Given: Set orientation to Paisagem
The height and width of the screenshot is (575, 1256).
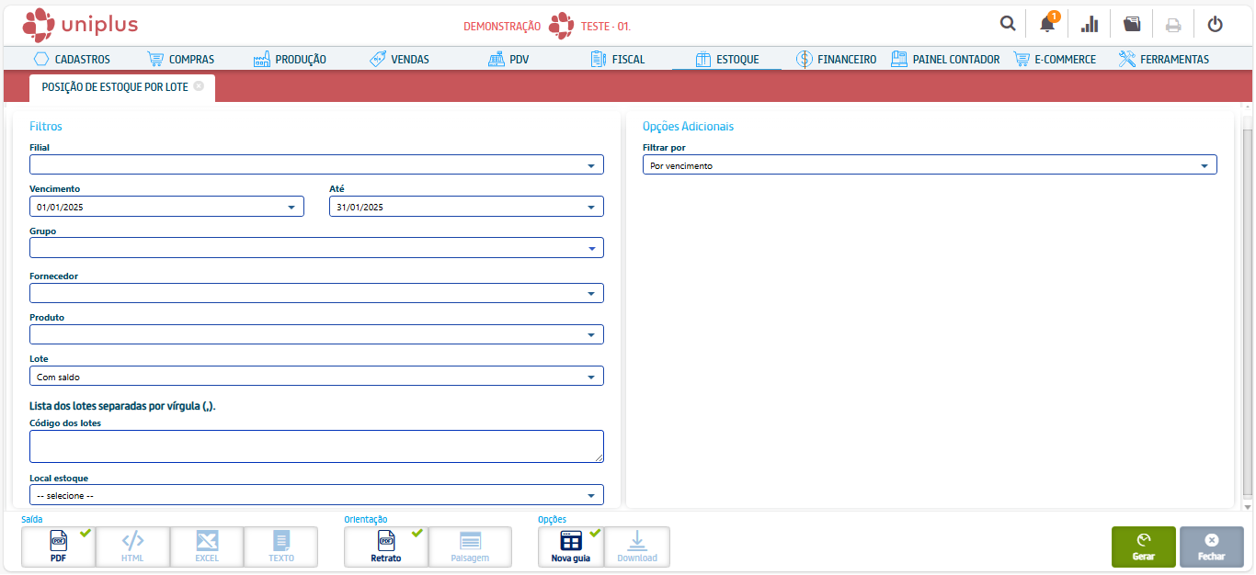Looking at the screenshot, I should click(x=470, y=547).
